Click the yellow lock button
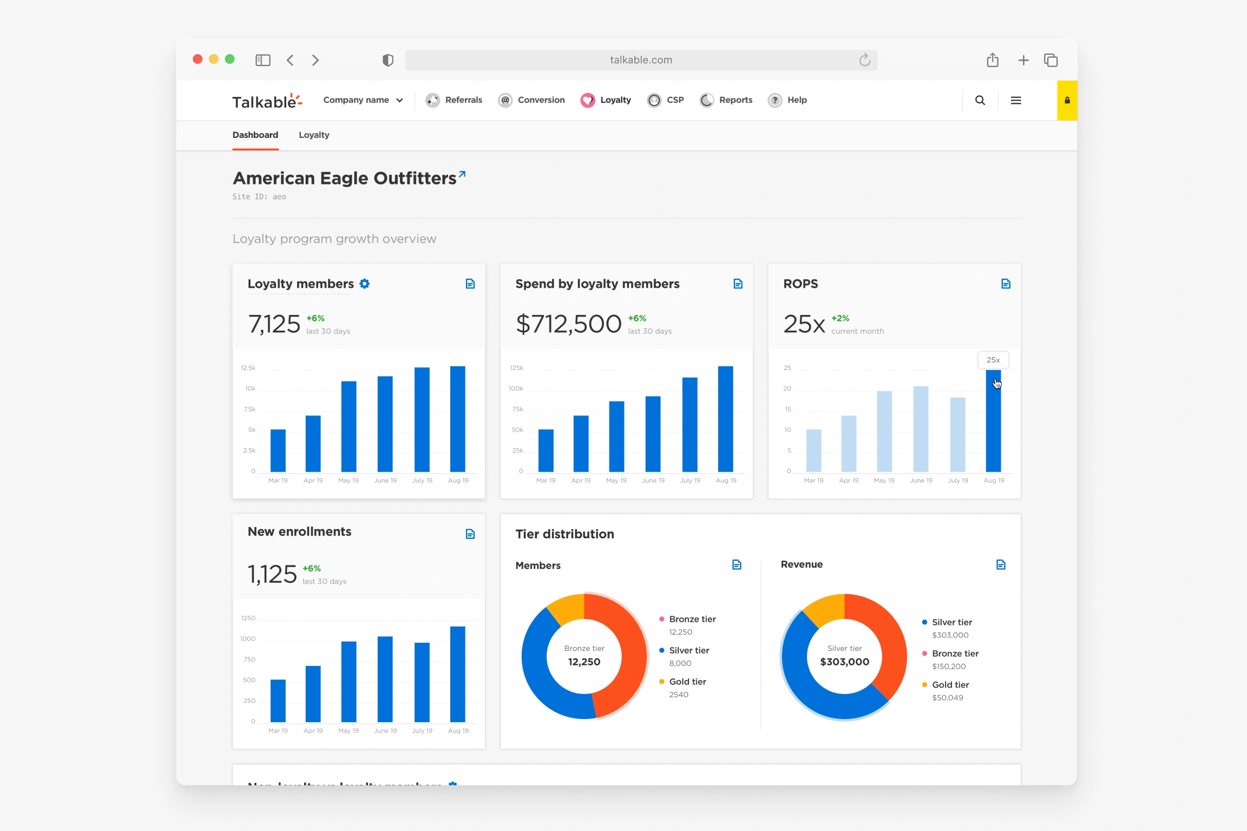This screenshot has width=1247, height=831. (1067, 100)
